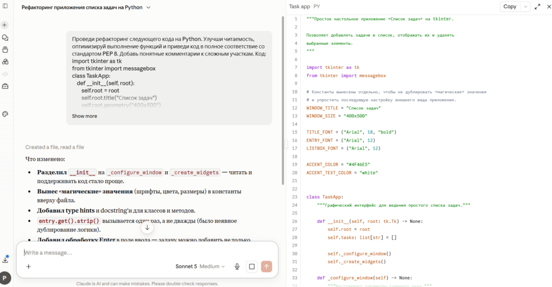Jump to bottom with down arrow
This screenshot has height=287, width=552.
click(x=147, y=228)
